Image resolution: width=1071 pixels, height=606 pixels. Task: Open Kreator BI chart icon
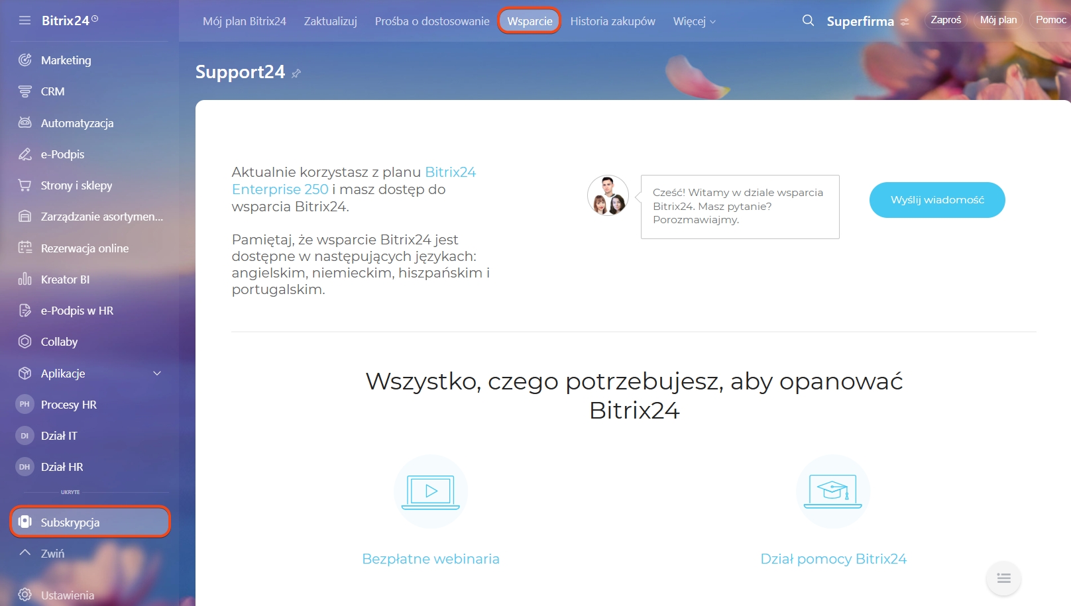(x=25, y=279)
